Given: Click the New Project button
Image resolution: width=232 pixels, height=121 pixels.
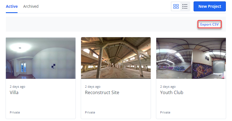Looking at the screenshot, I should [209, 6].
